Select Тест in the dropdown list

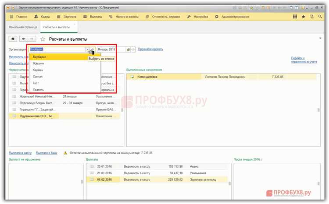[65, 83]
